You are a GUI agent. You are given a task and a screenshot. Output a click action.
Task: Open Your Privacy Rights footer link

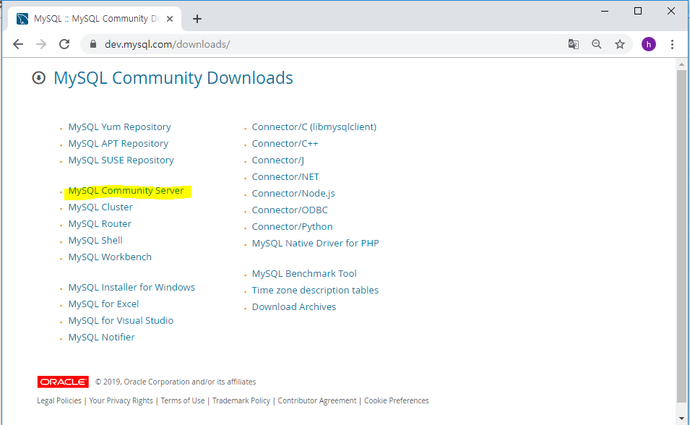point(121,400)
